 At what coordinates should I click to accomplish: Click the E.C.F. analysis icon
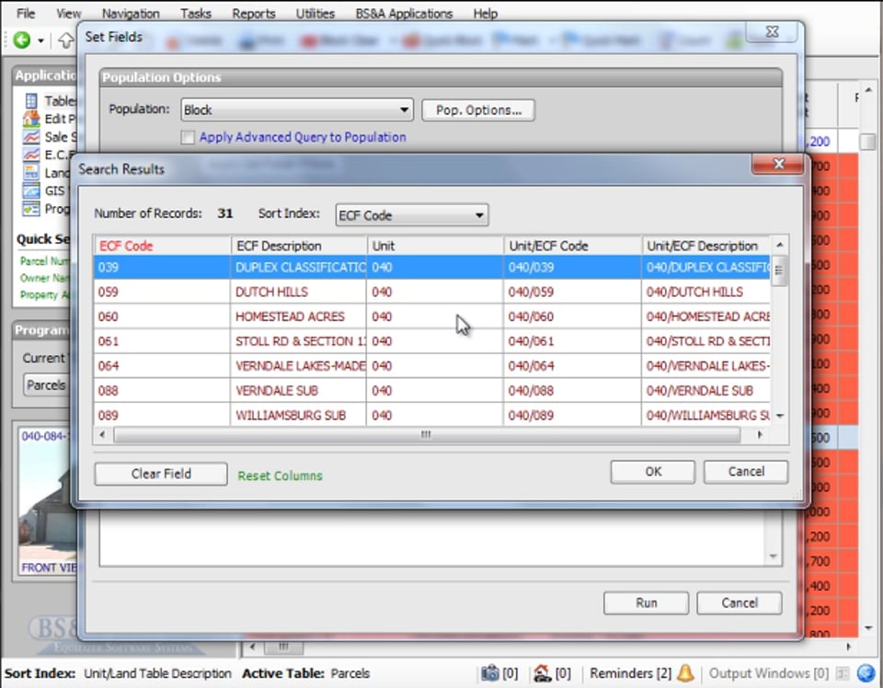pyautogui.click(x=31, y=155)
